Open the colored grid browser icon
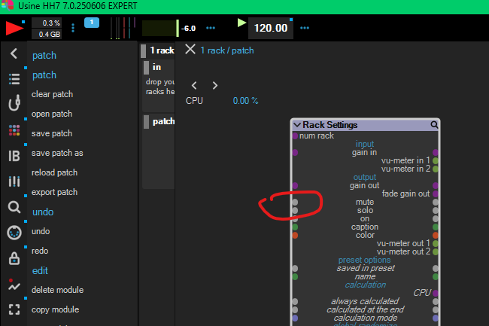Screen dimensions: 489x326 click(14, 130)
